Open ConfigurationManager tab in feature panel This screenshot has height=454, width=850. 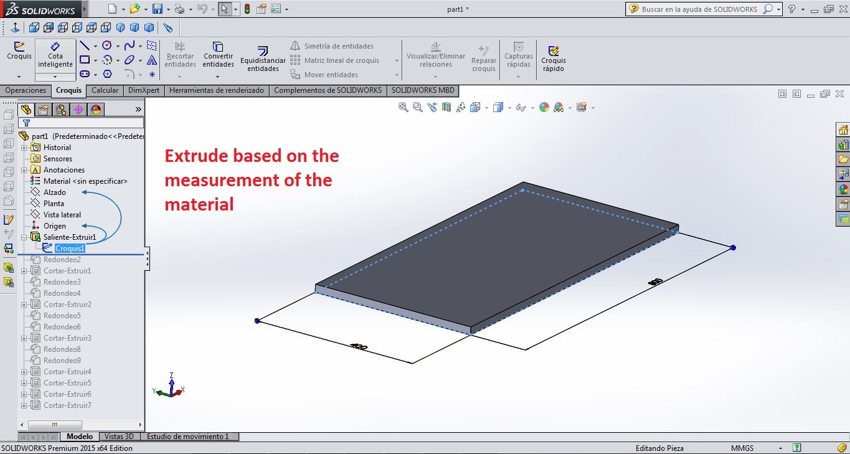[x=60, y=110]
